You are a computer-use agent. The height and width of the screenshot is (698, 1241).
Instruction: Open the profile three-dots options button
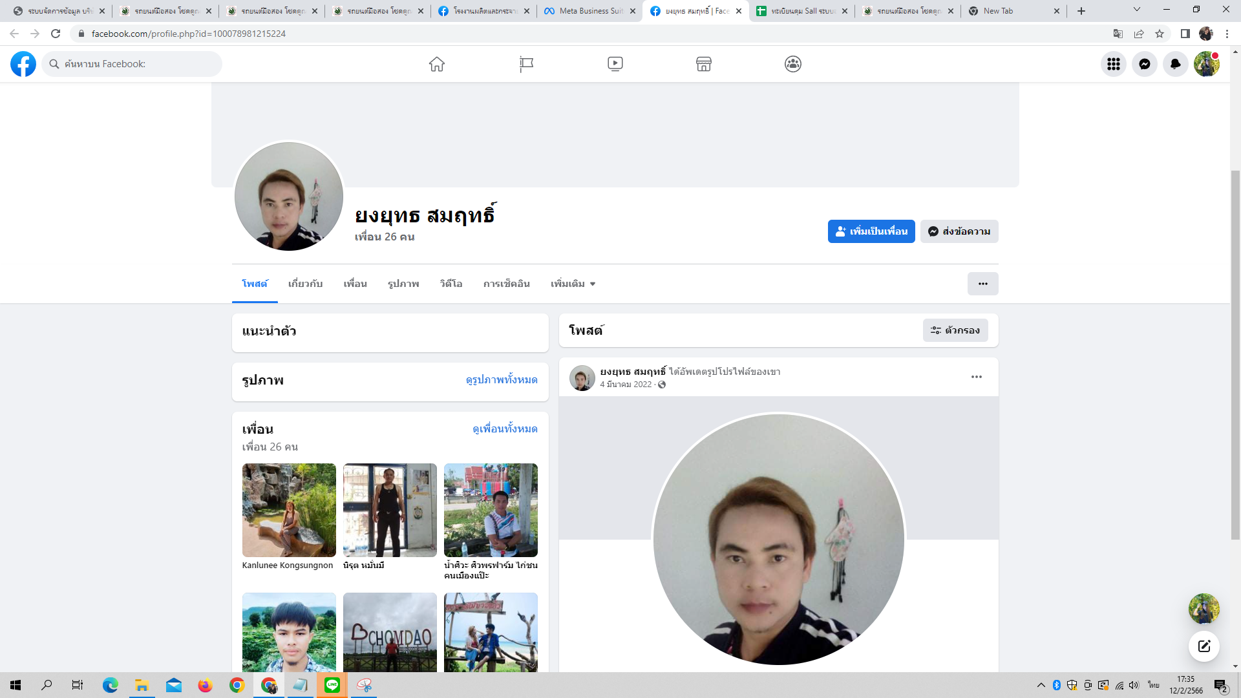coord(982,284)
